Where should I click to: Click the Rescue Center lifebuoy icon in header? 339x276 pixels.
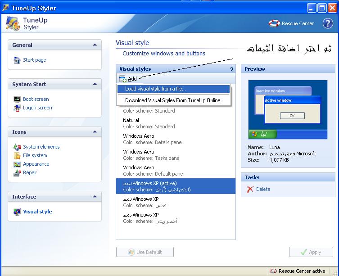point(274,23)
